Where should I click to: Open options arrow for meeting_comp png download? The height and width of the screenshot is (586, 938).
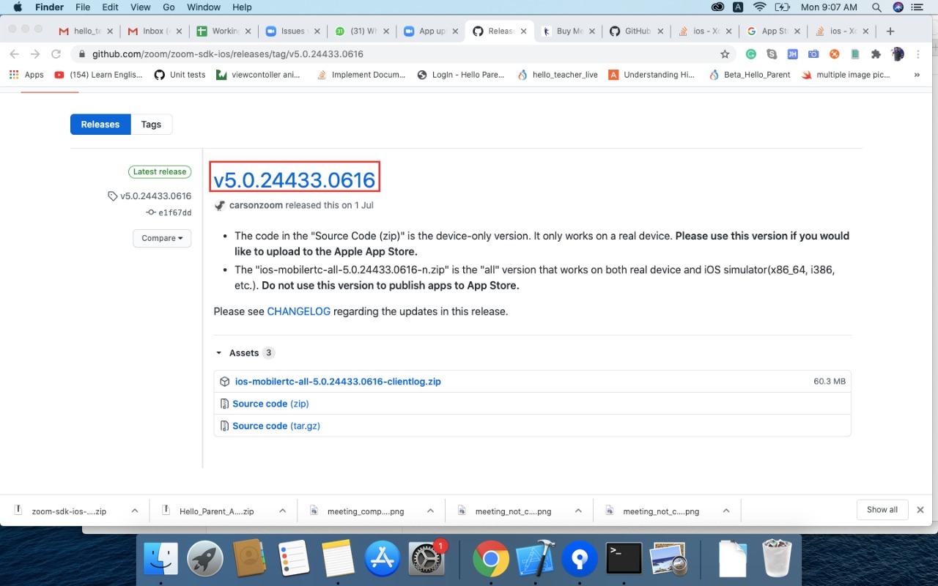pos(430,511)
